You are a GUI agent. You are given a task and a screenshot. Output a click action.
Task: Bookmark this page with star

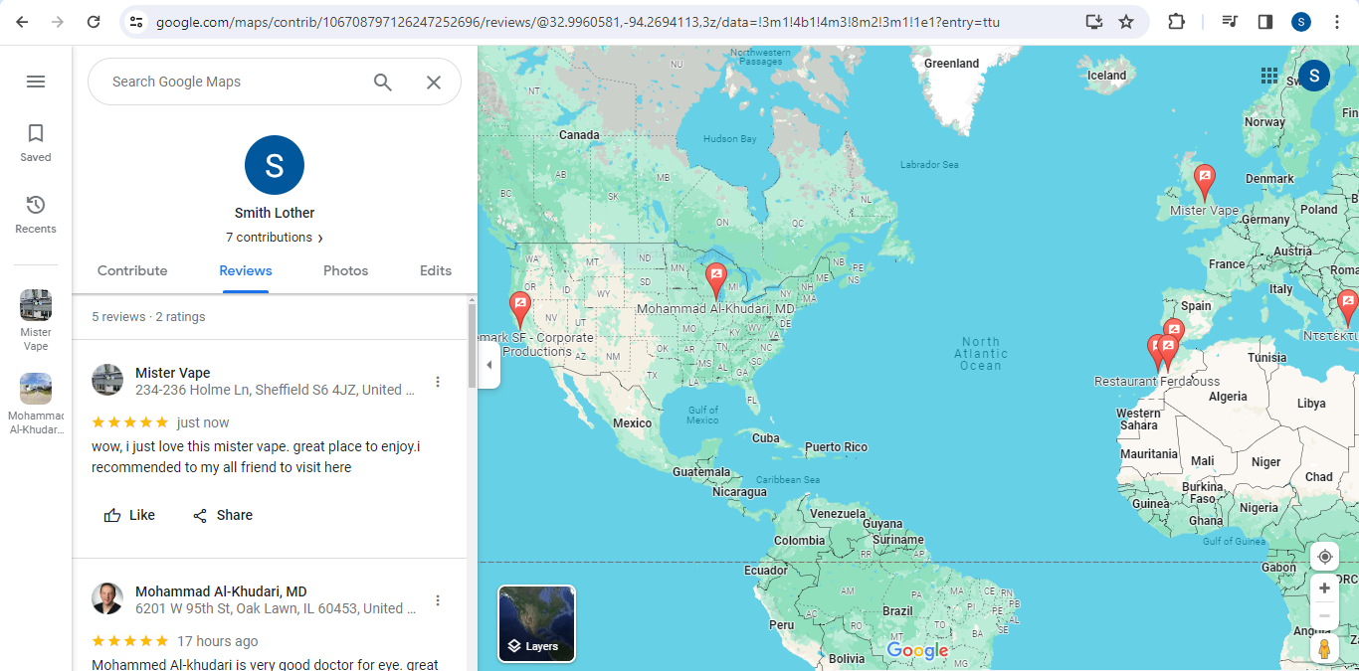[x=1126, y=22]
